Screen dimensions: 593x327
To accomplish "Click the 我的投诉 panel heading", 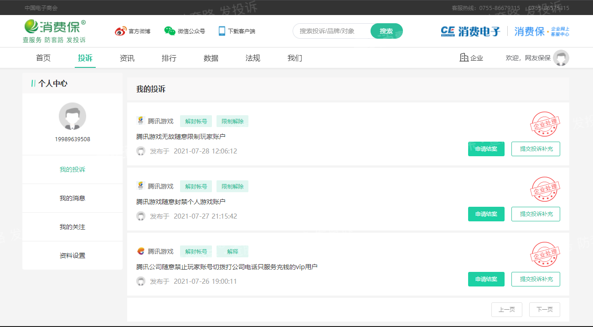I will [x=151, y=89].
